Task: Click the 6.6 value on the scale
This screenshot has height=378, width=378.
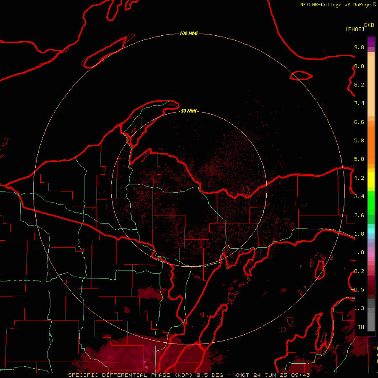Action: tap(359, 122)
